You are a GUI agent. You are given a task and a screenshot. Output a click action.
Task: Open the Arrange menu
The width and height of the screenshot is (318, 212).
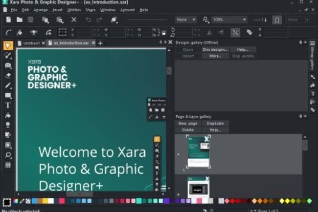pos(40,10)
